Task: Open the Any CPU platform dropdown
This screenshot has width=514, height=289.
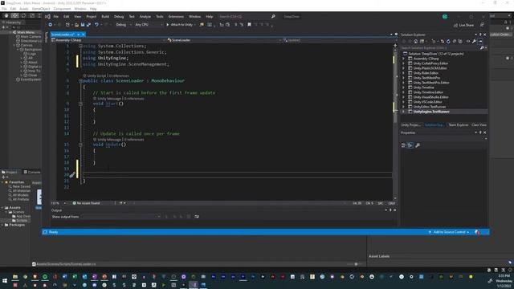Action: click(x=149, y=25)
